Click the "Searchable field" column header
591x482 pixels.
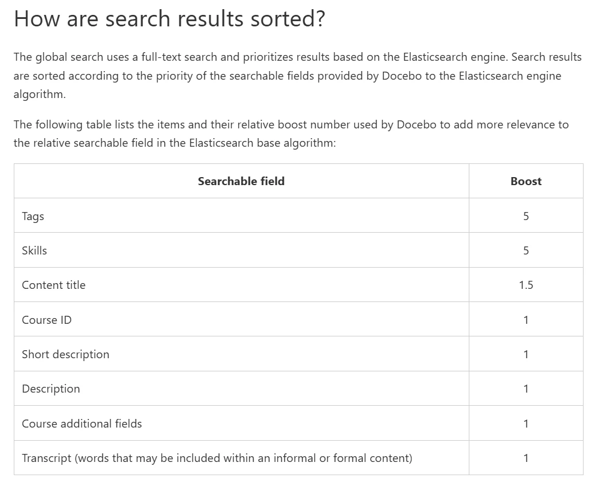click(x=241, y=181)
